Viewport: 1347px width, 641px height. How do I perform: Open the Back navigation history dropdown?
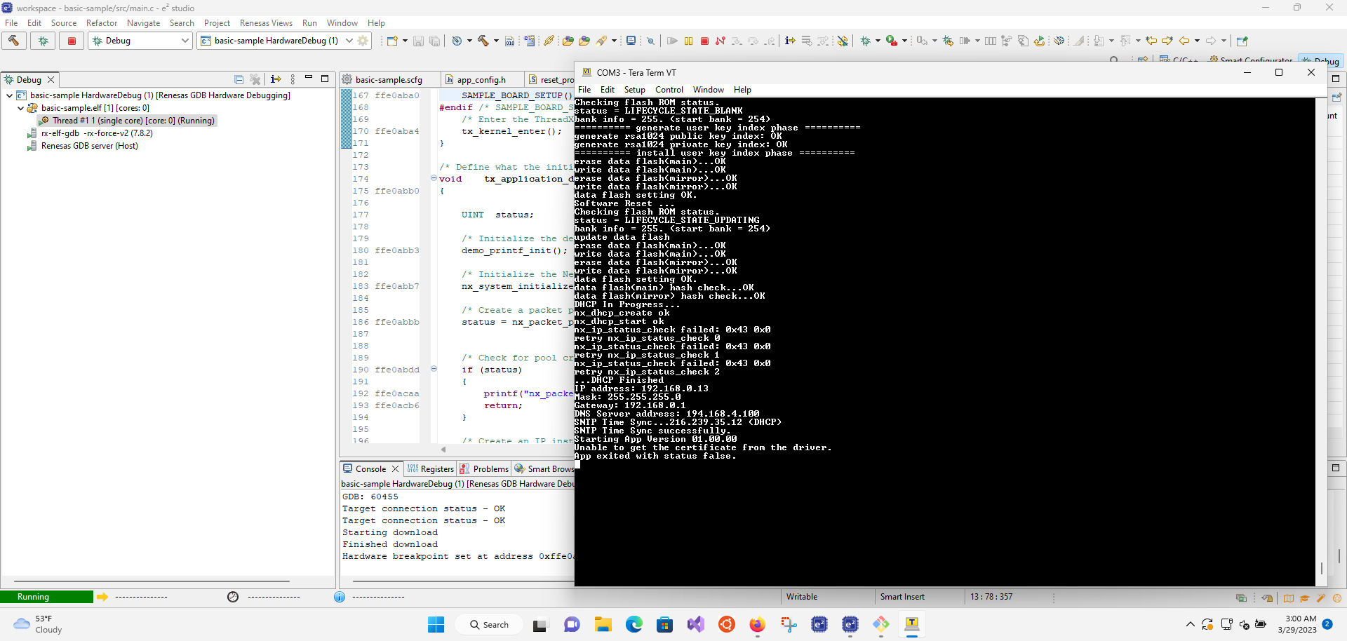click(1197, 41)
